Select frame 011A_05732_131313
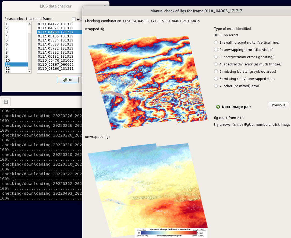The height and width of the screenshot is (238, 291). (x=60, y=48)
